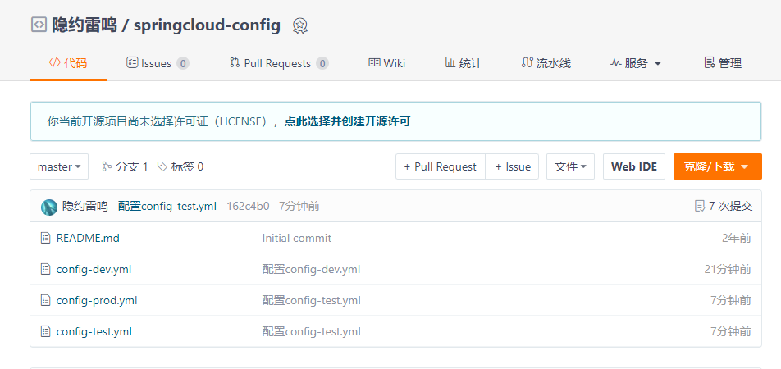
Task: Click the file icon of config-prod.yml
Action: tap(45, 300)
